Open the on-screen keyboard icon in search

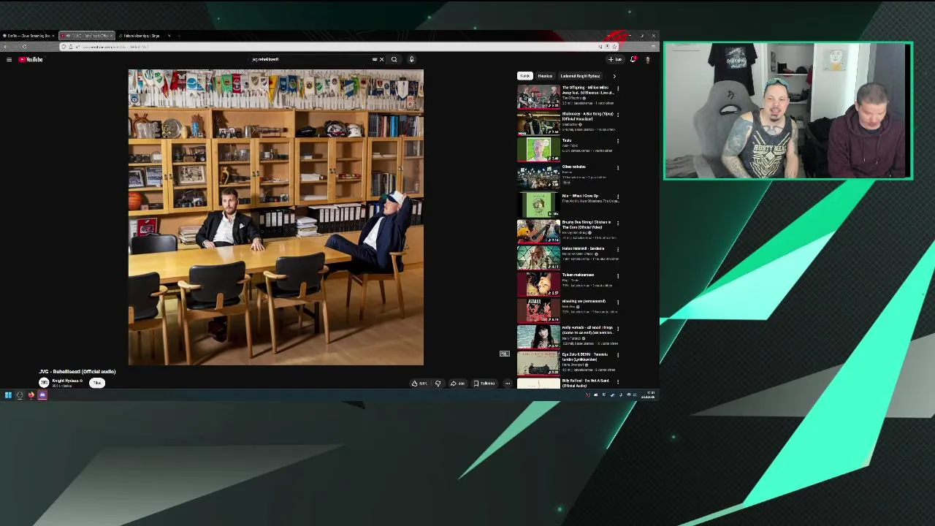point(375,59)
